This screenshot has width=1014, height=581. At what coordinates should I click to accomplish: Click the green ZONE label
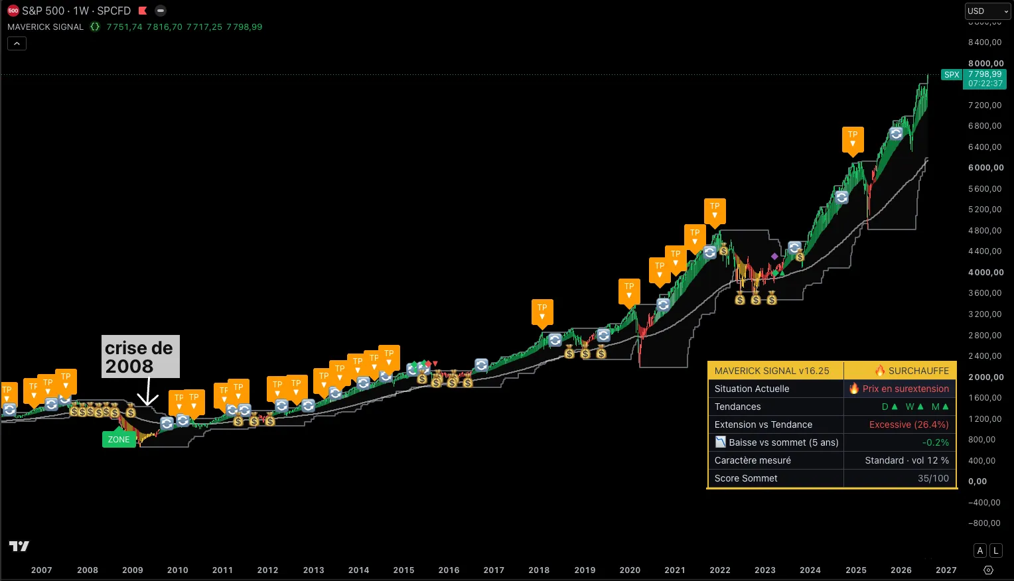point(119,439)
